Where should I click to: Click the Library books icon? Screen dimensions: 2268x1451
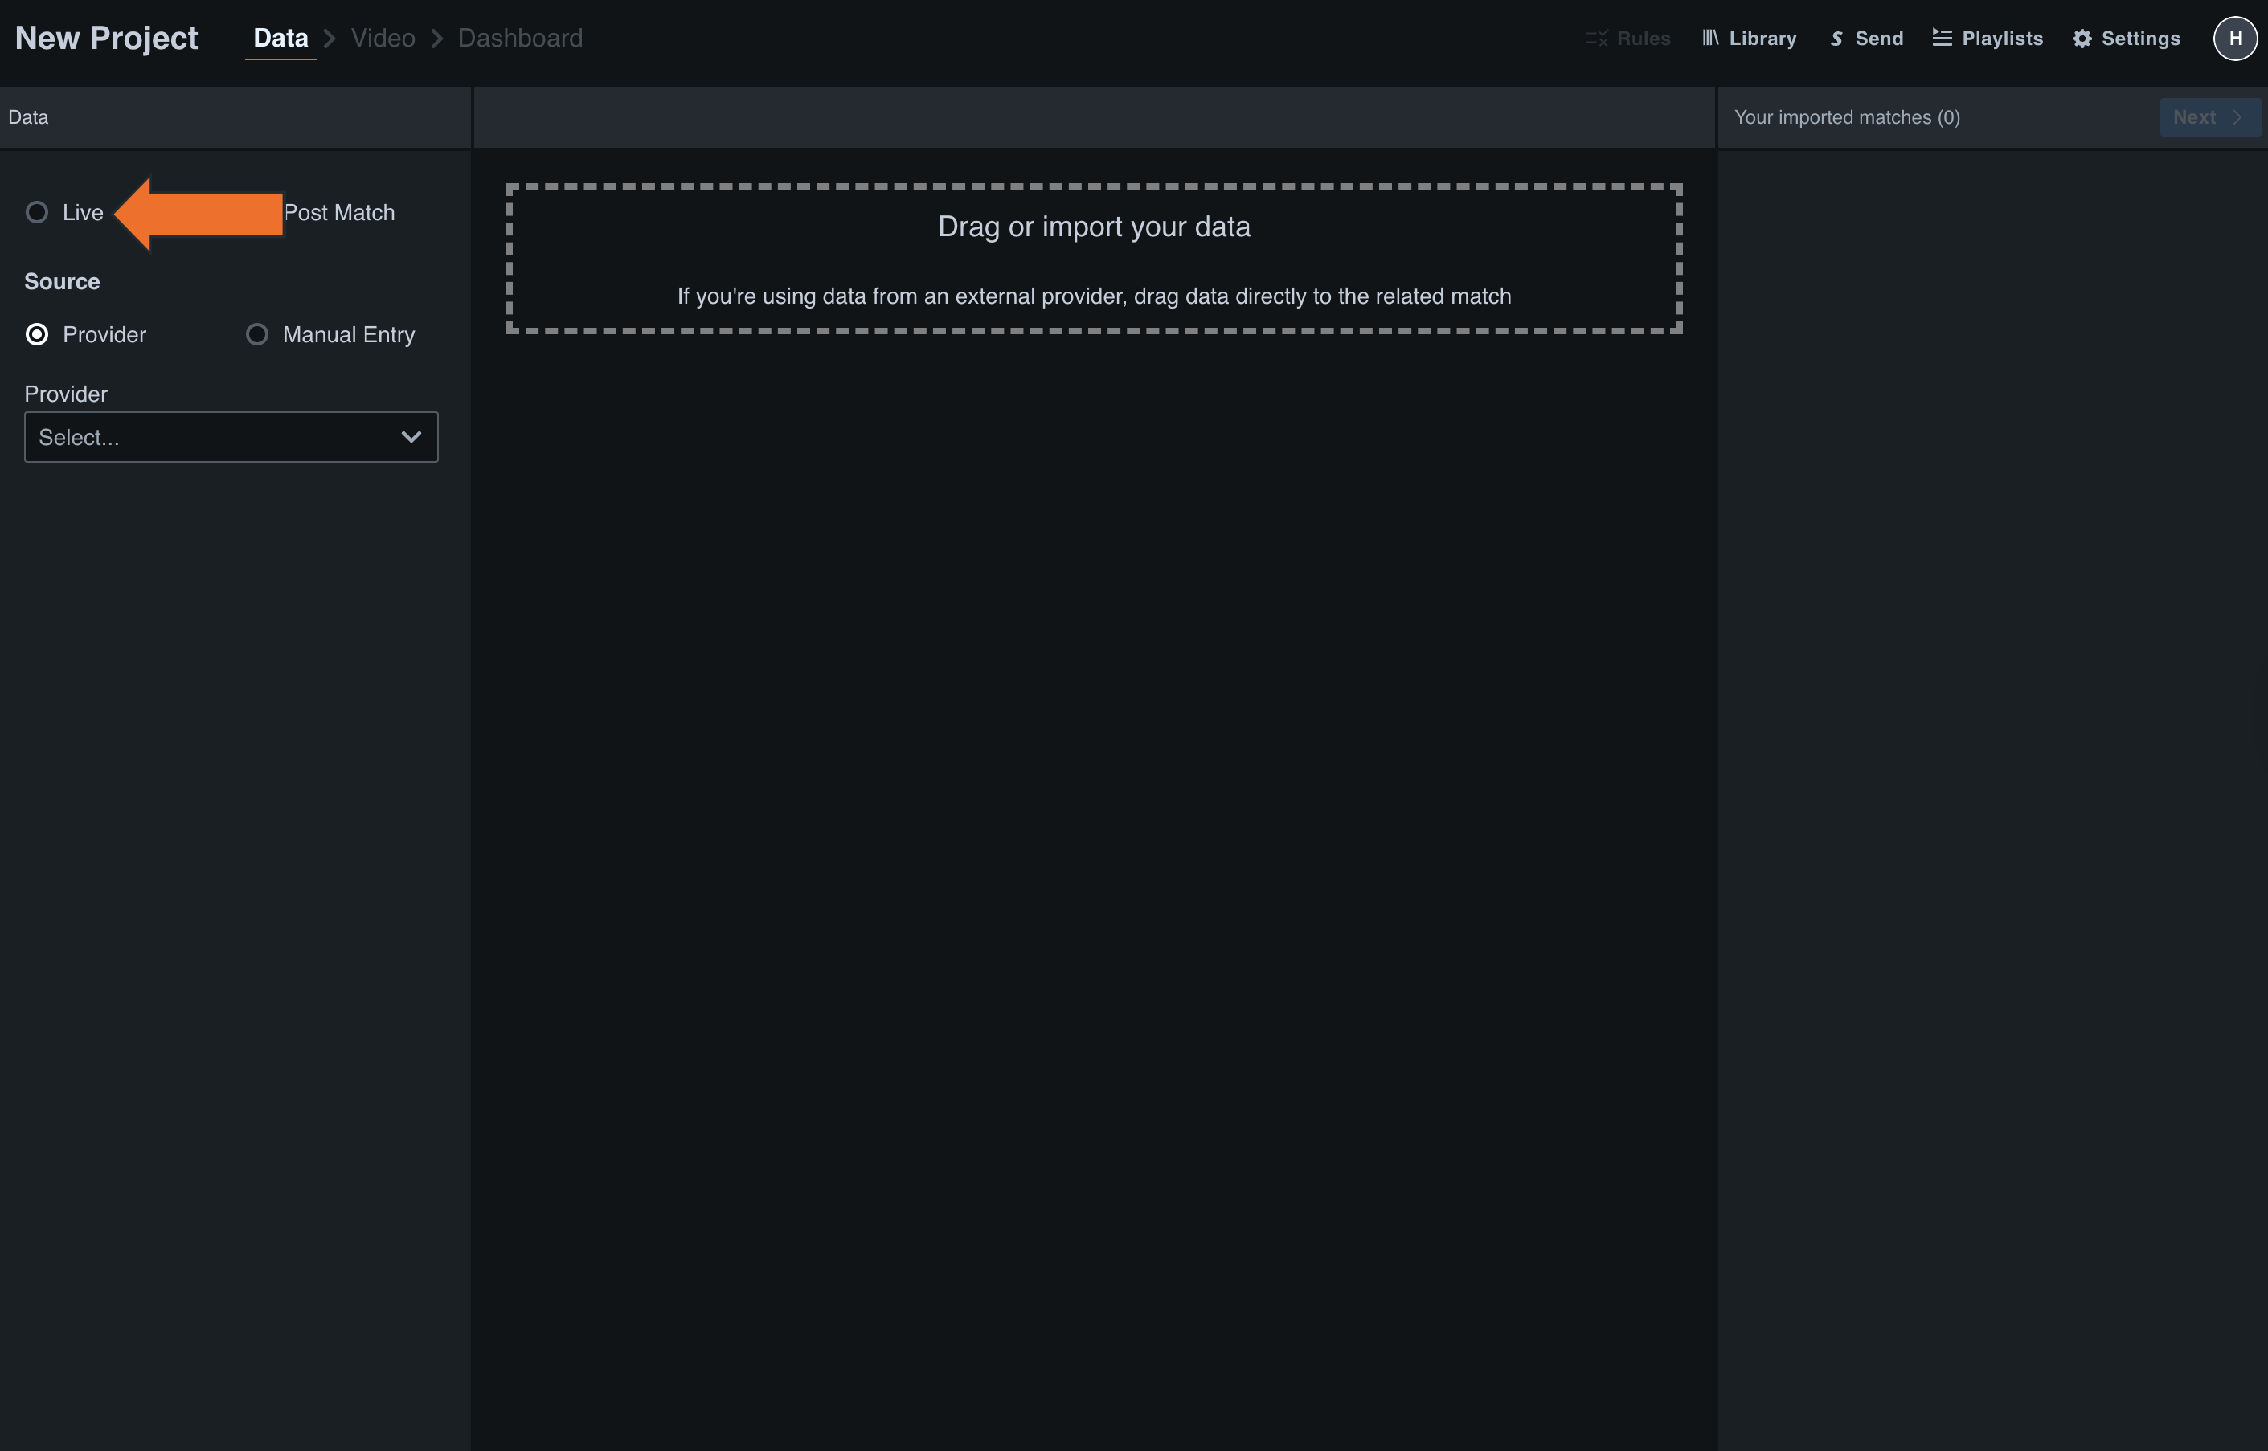[1710, 39]
